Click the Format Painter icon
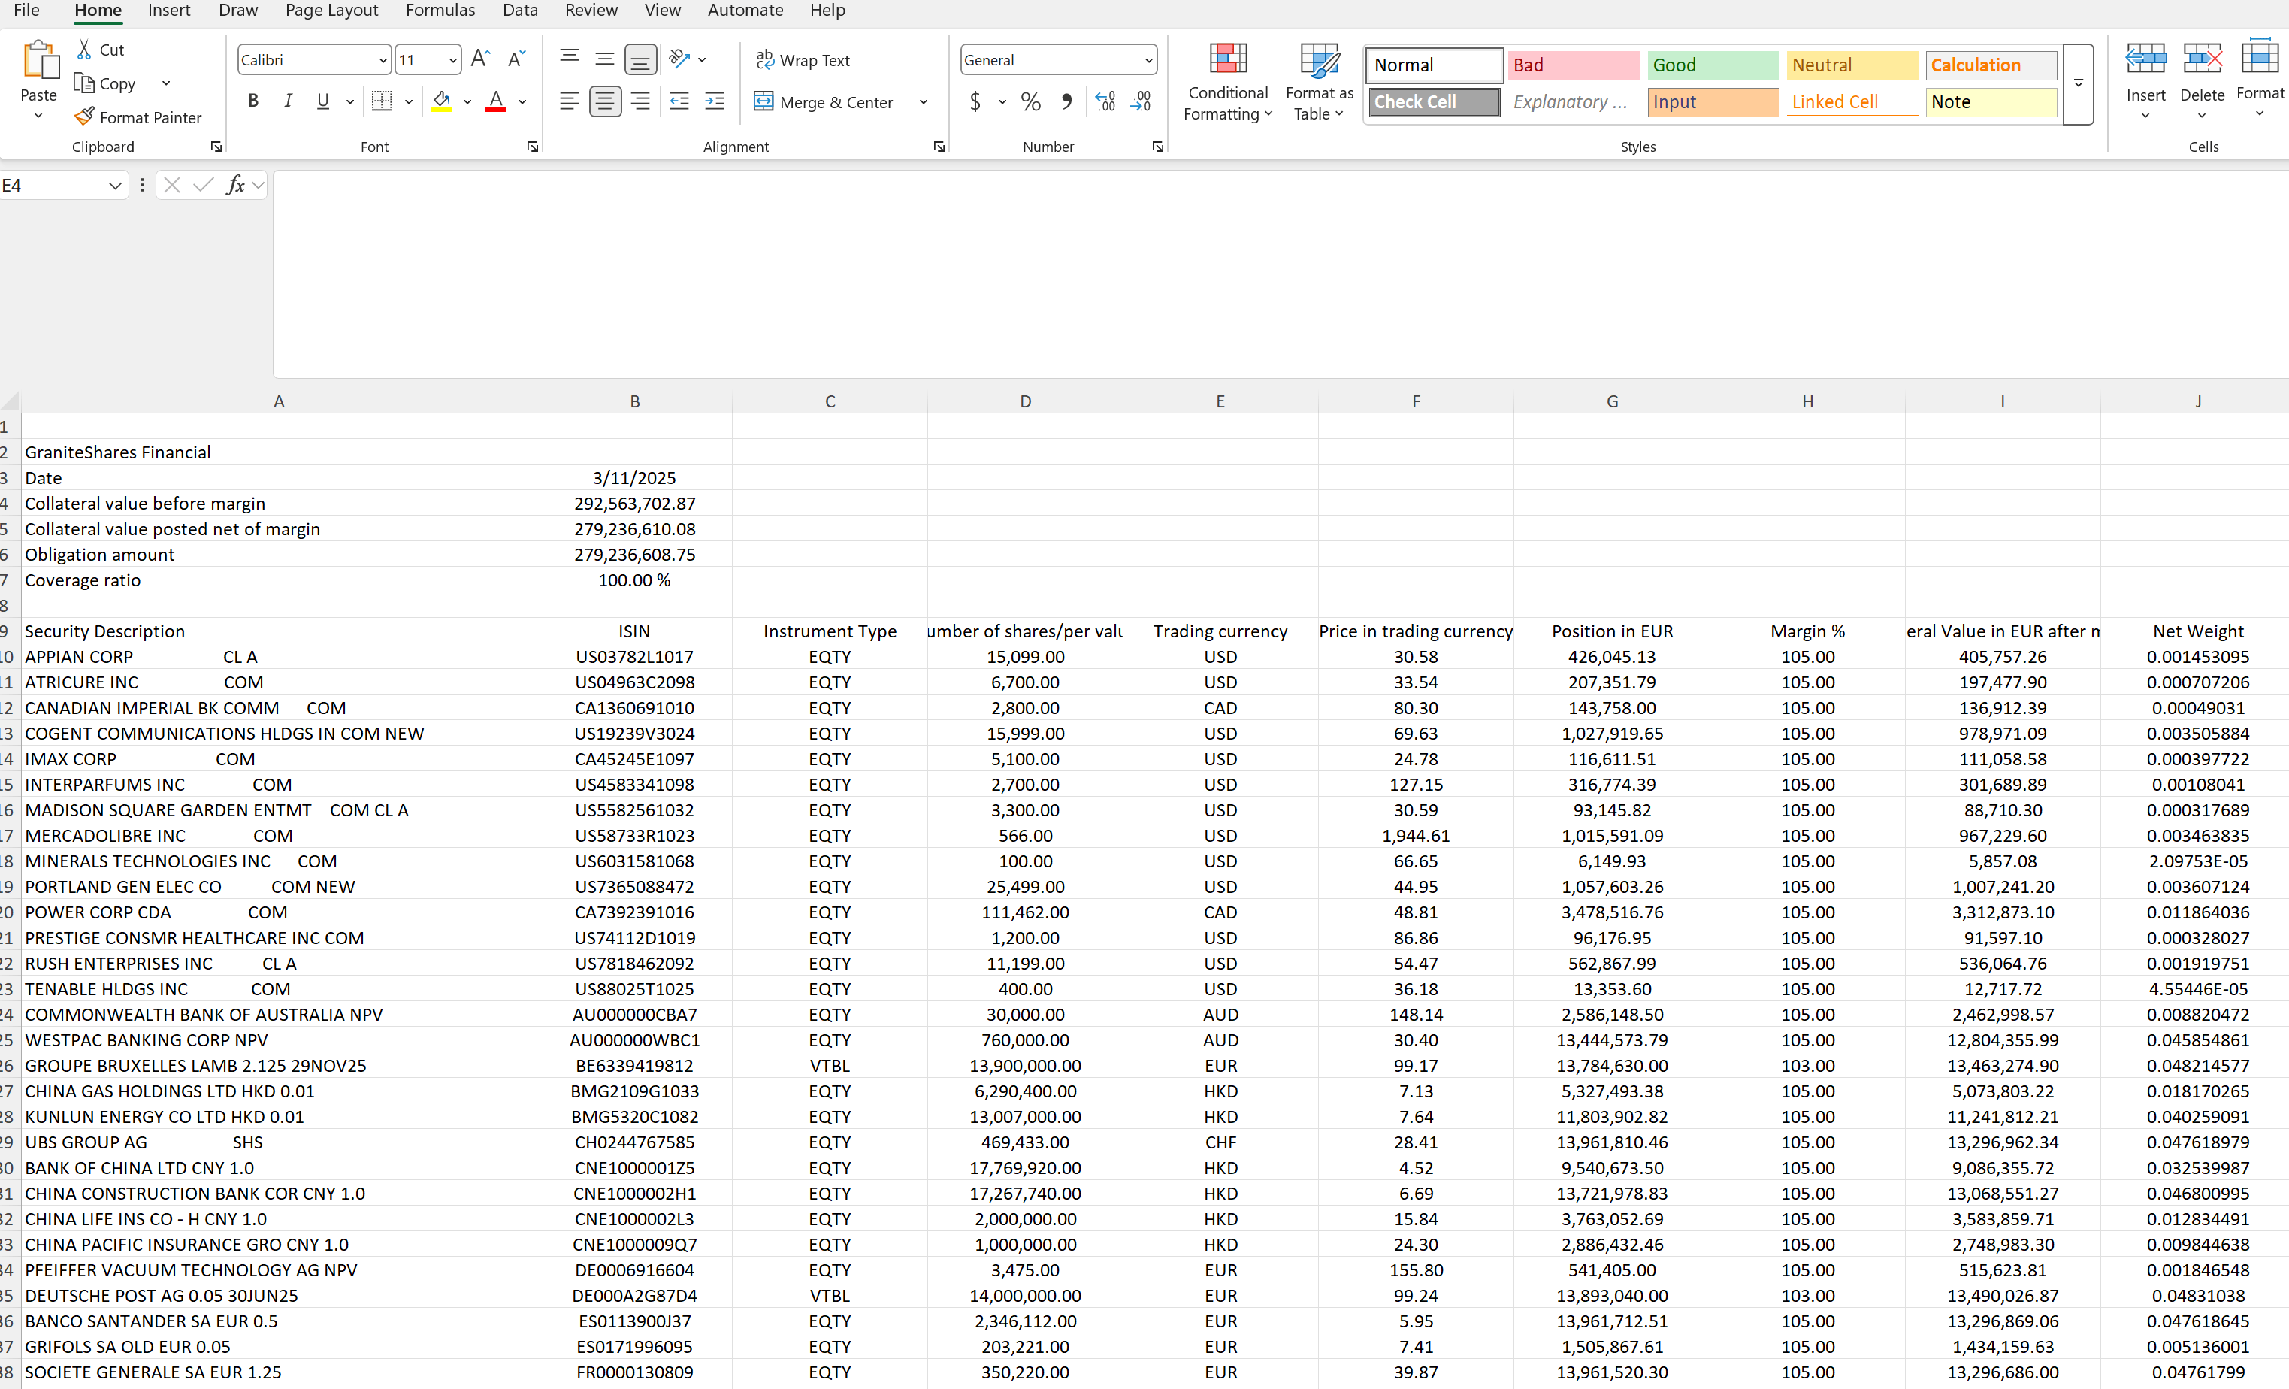Viewport: 2289px width, 1389px height. tap(84, 117)
